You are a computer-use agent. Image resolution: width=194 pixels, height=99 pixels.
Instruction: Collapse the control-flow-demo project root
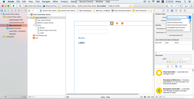coord(1,14)
